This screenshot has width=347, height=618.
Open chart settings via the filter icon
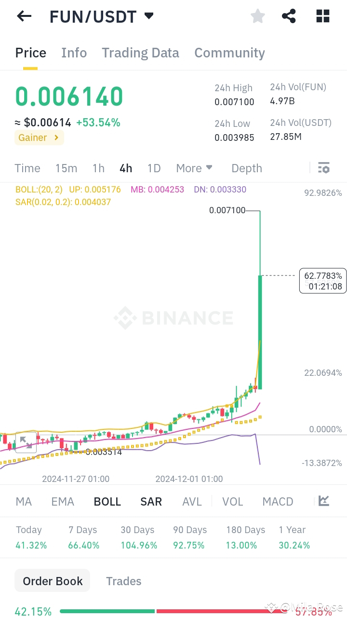pyautogui.click(x=323, y=167)
